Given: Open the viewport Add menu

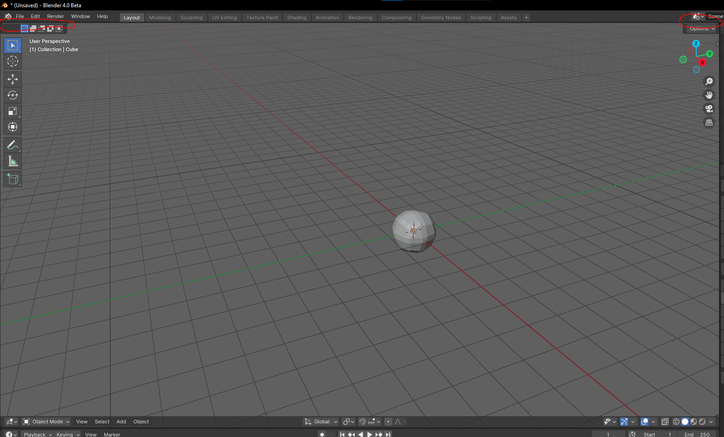Looking at the screenshot, I should click(x=121, y=422).
